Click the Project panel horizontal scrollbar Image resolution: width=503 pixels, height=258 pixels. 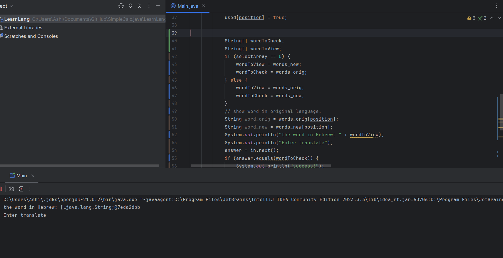tap(79, 166)
